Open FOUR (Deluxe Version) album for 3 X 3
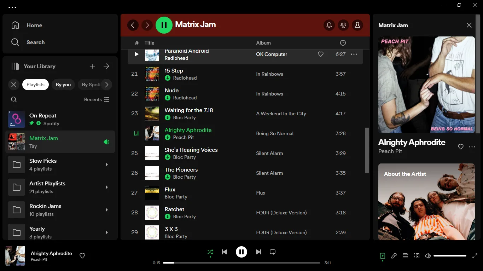Screen dimensions: 483x271 (281, 232)
